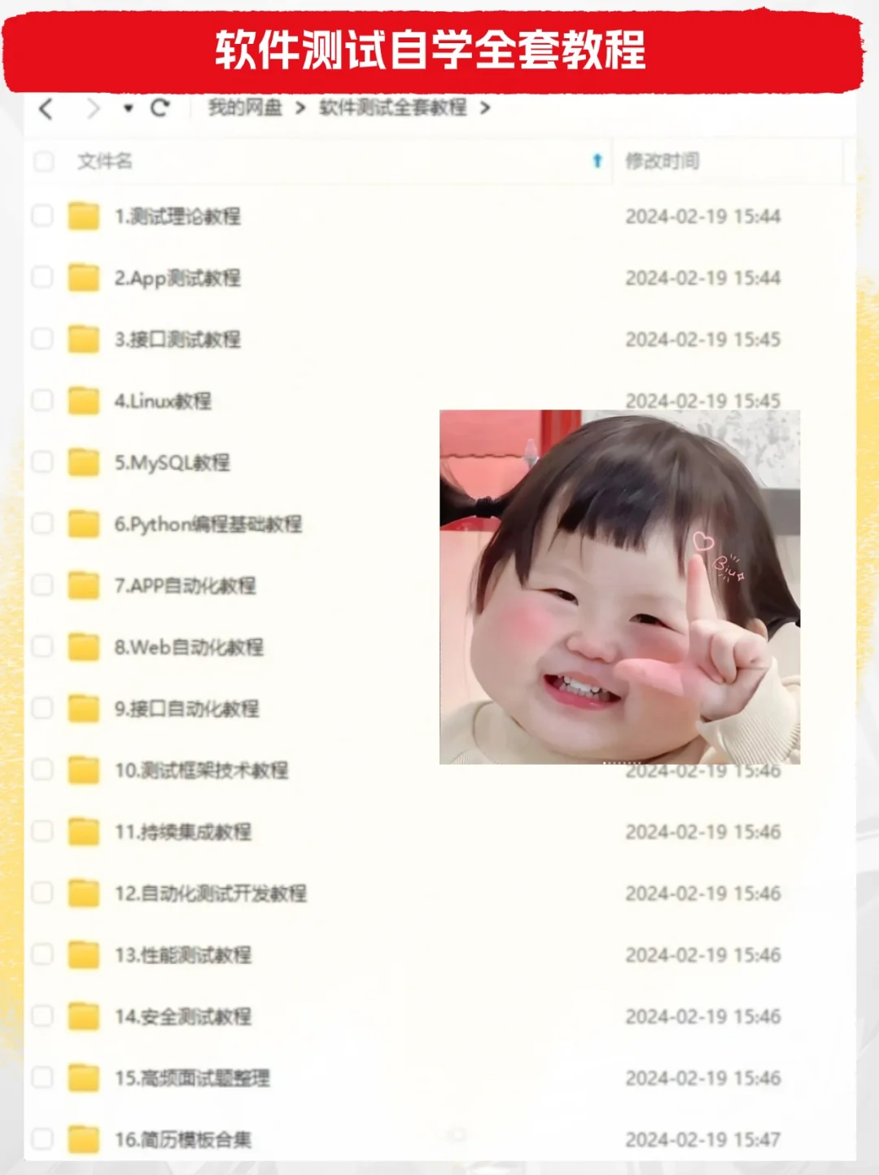Check the checkbox for 2.App测试教程
Image resolution: width=879 pixels, height=1175 pixels.
click(x=41, y=277)
